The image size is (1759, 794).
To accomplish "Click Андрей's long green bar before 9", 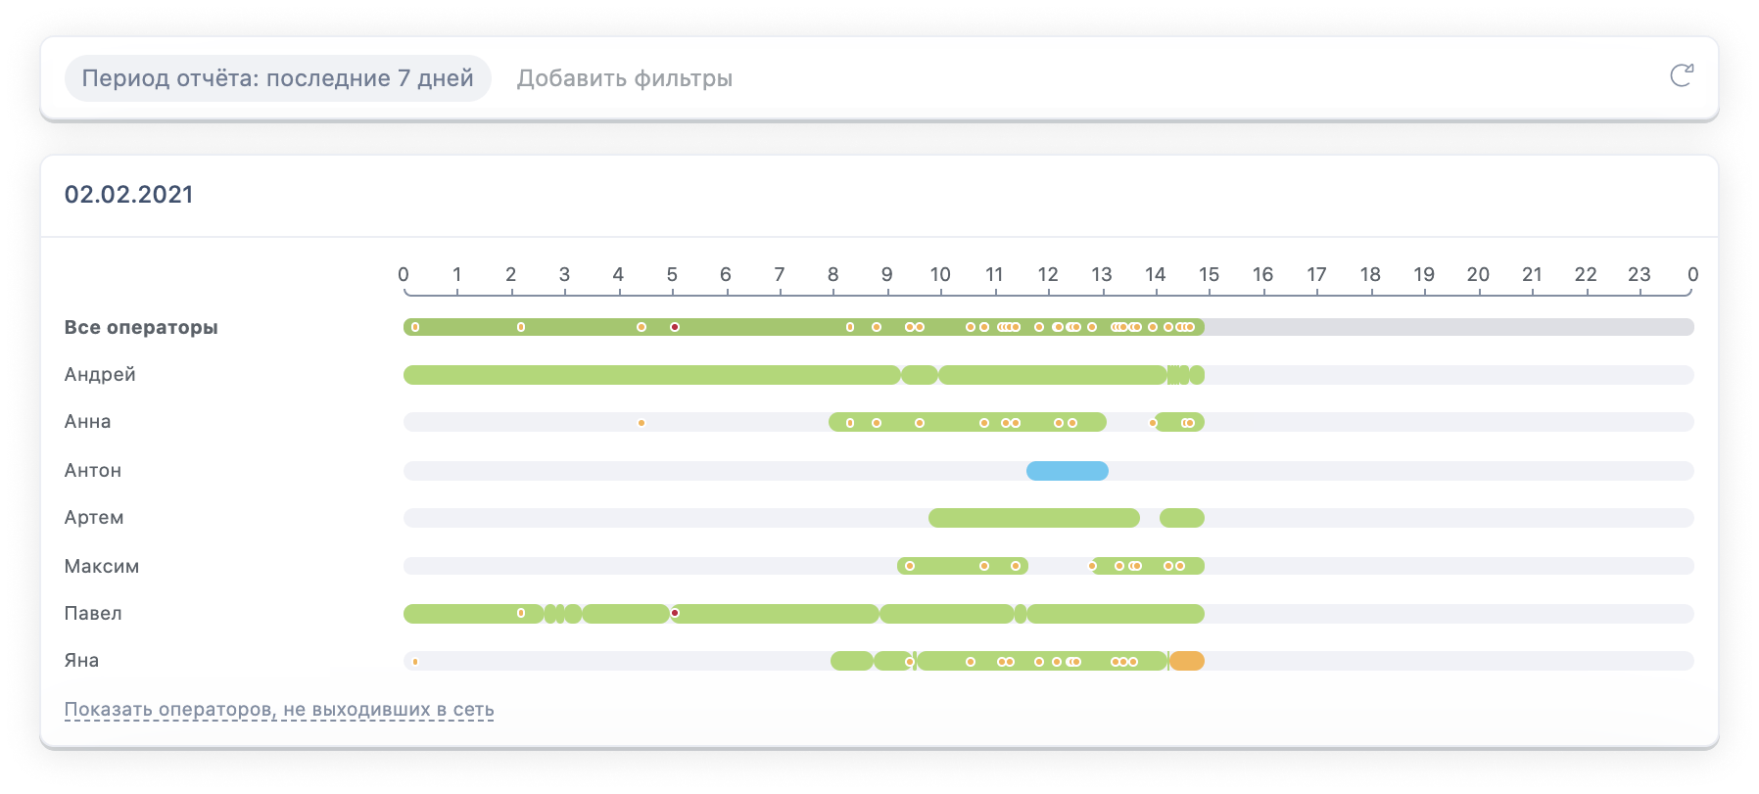I will click(651, 375).
